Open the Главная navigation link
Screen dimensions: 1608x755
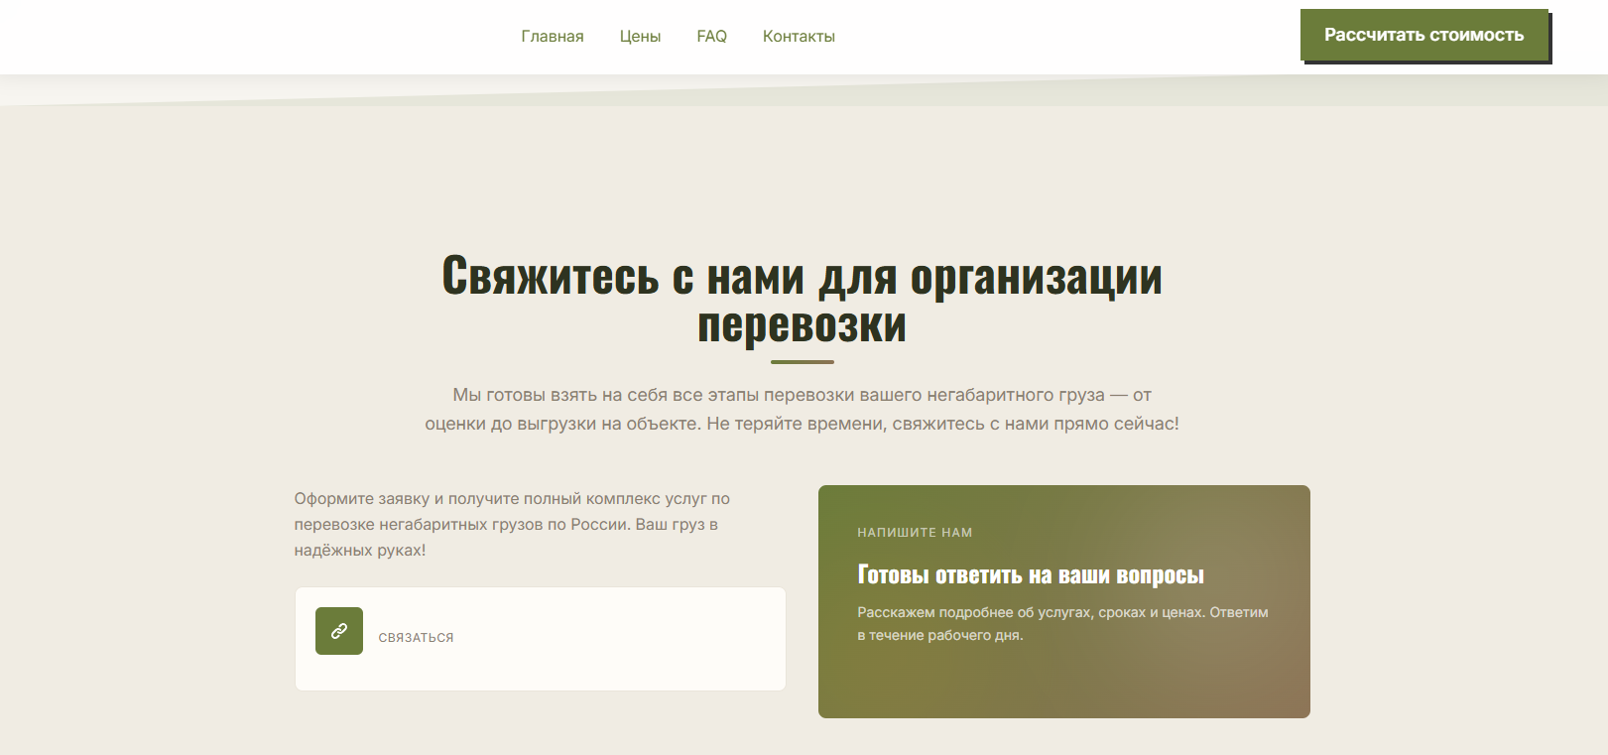553,37
